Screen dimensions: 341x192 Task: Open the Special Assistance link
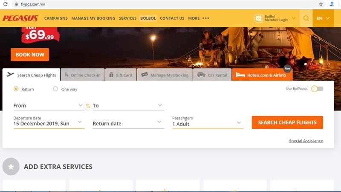(x=306, y=141)
